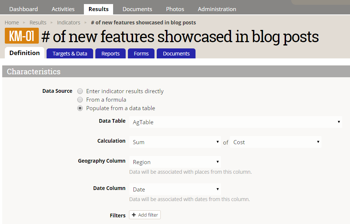350x224 pixels.
Task: Expand the Calculation Sum dropdown
Action: [x=175, y=142]
